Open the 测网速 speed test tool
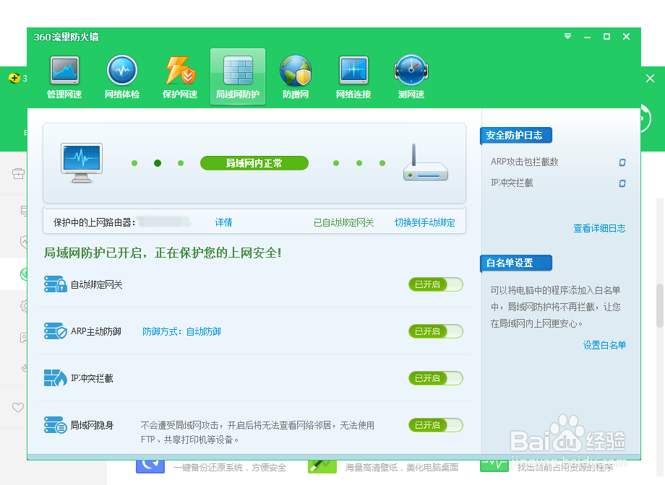This screenshot has width=665, height=485. (x=411, y=77)
